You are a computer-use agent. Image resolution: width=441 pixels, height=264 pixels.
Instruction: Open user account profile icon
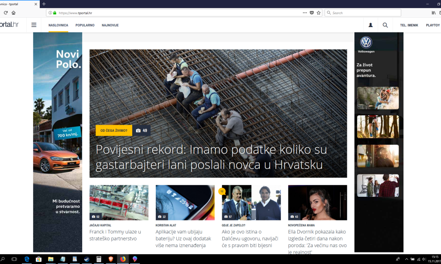coord(370,25)
